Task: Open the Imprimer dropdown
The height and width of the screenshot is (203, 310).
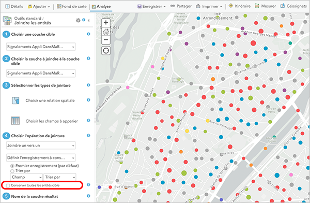Action: click(209, 6)
